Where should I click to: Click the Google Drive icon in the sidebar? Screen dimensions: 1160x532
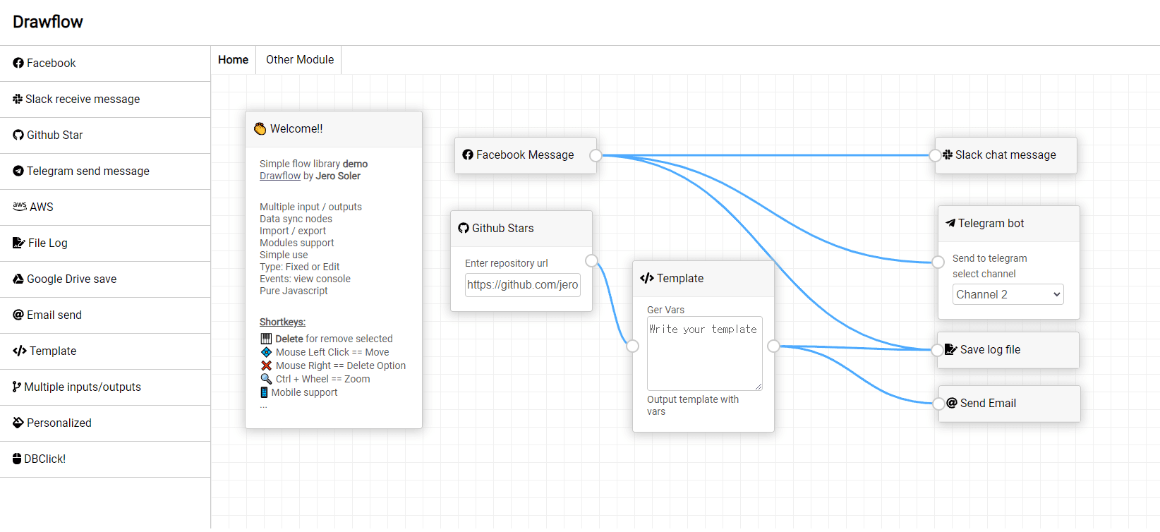[18, 279]
